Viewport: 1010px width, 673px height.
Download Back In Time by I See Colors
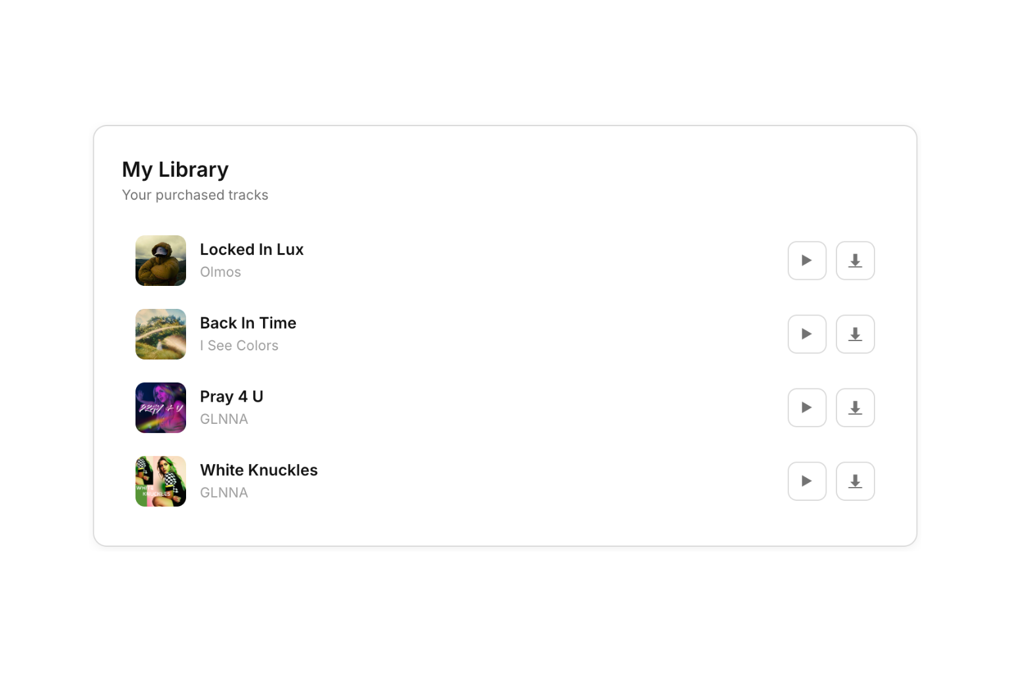pyautogui.click(x=855, y=334)
